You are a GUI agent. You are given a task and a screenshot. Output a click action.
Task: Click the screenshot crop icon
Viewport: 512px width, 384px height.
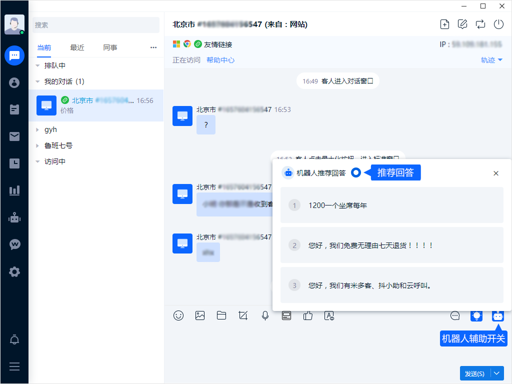pyautogui.click(x=243, y=315)
